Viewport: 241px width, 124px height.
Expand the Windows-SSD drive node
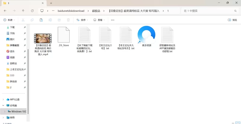coord(5,111)
